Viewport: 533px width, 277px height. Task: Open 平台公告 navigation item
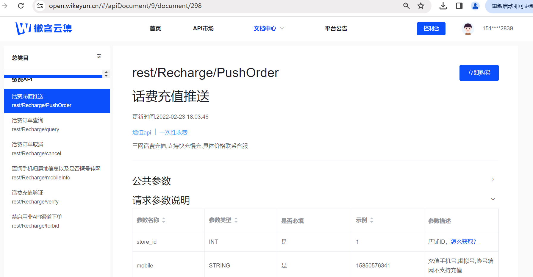click(x=336, y=29)
